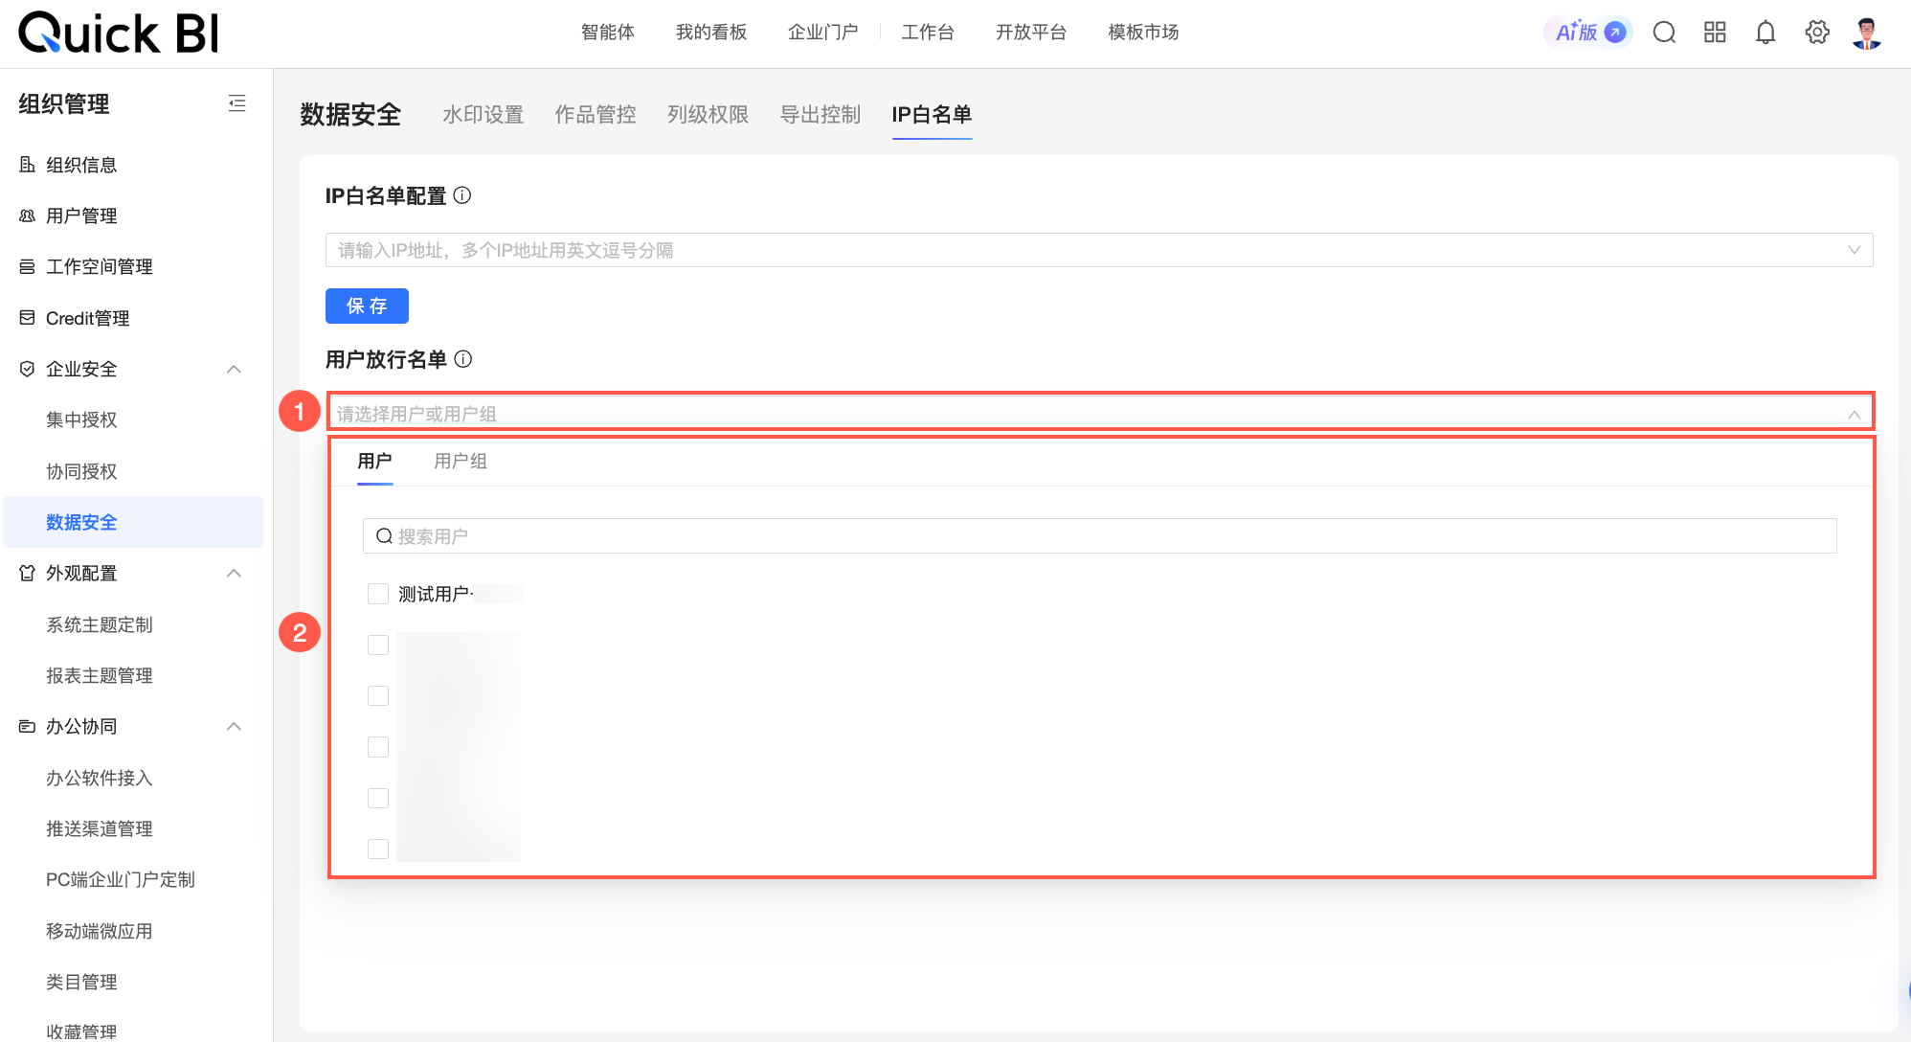Collapse the 组织管理 sidebar menu icon

pos(237,103)
